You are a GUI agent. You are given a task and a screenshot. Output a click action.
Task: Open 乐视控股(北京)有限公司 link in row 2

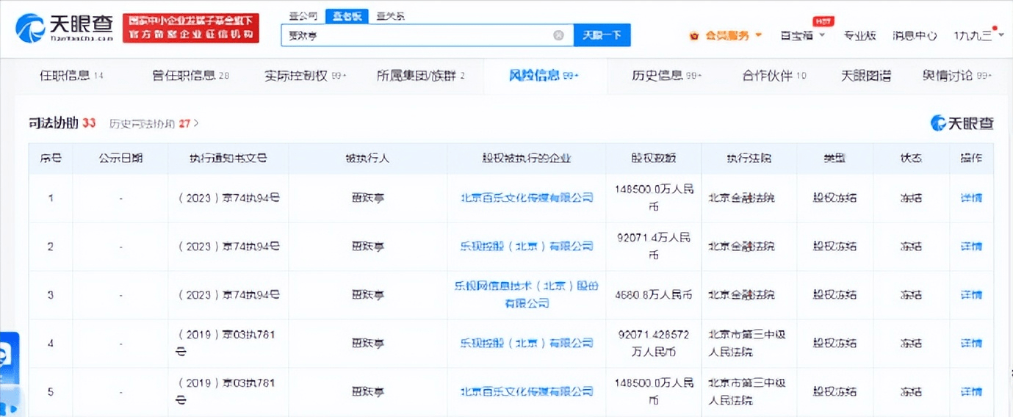click(526, 246)
